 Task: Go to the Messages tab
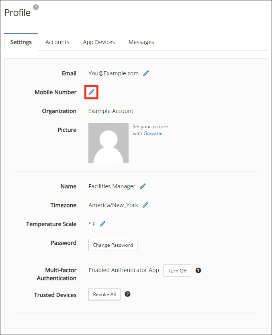(141, 42)
